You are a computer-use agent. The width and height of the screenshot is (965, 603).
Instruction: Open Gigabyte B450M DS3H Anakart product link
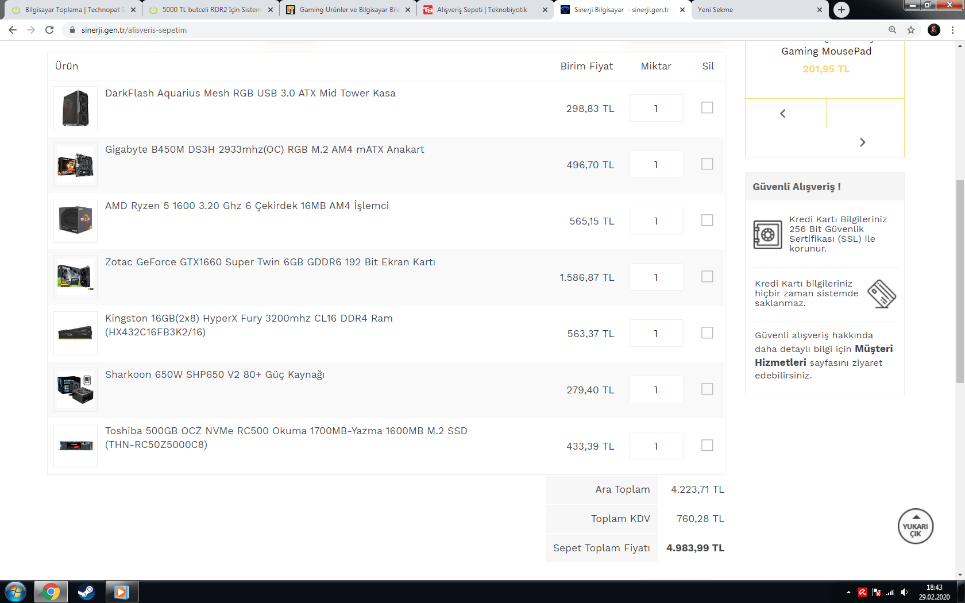[x=265, y=149]
